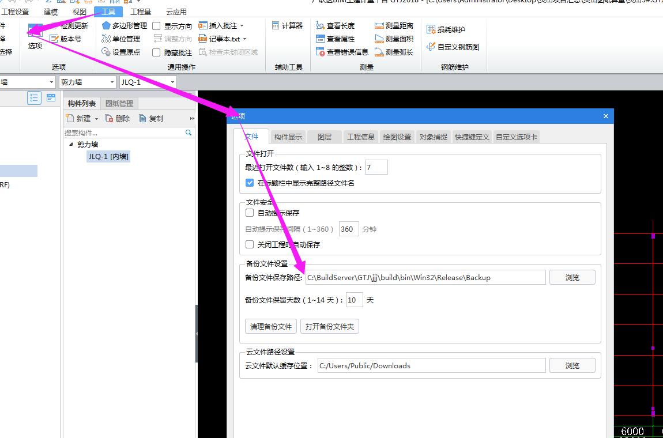
Task: Click 新建 new component icon
Action: coord(70,118)
